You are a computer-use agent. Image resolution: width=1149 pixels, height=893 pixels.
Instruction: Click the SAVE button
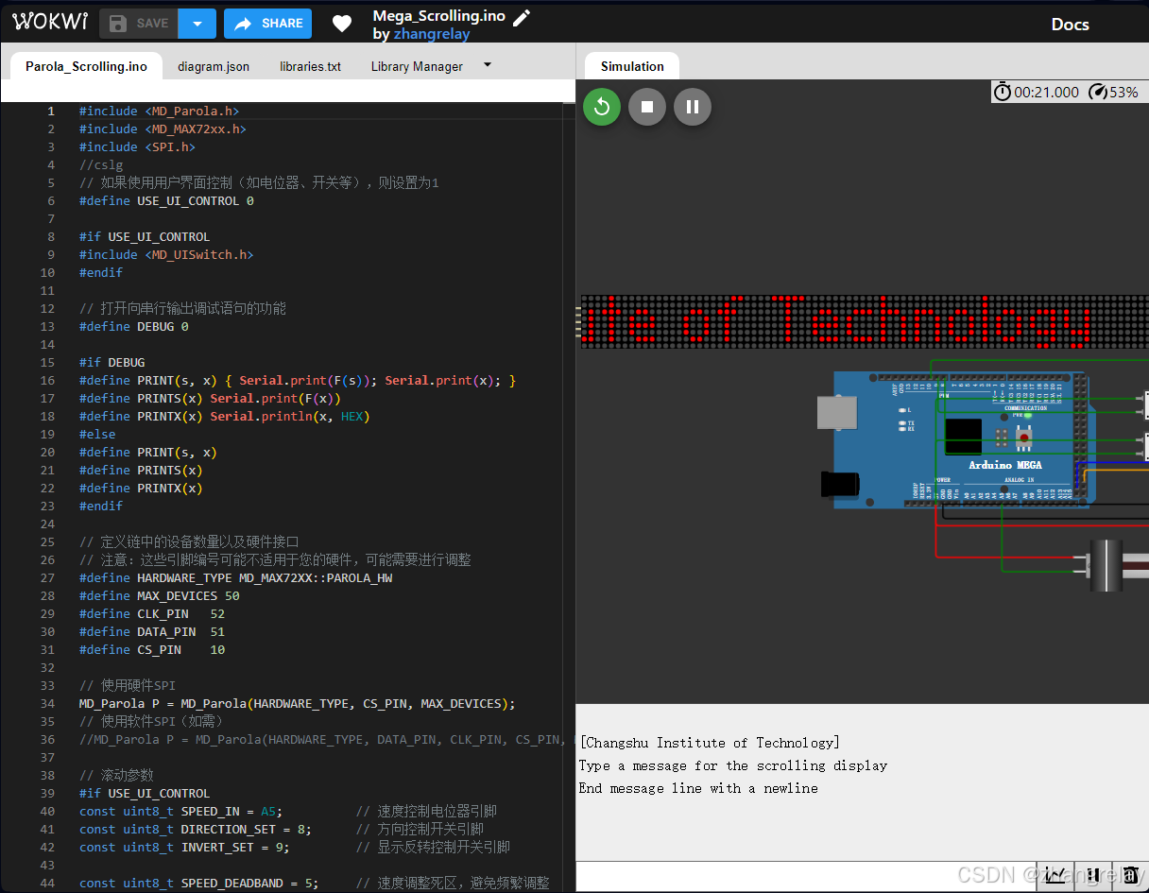click(x=139, y=24)
